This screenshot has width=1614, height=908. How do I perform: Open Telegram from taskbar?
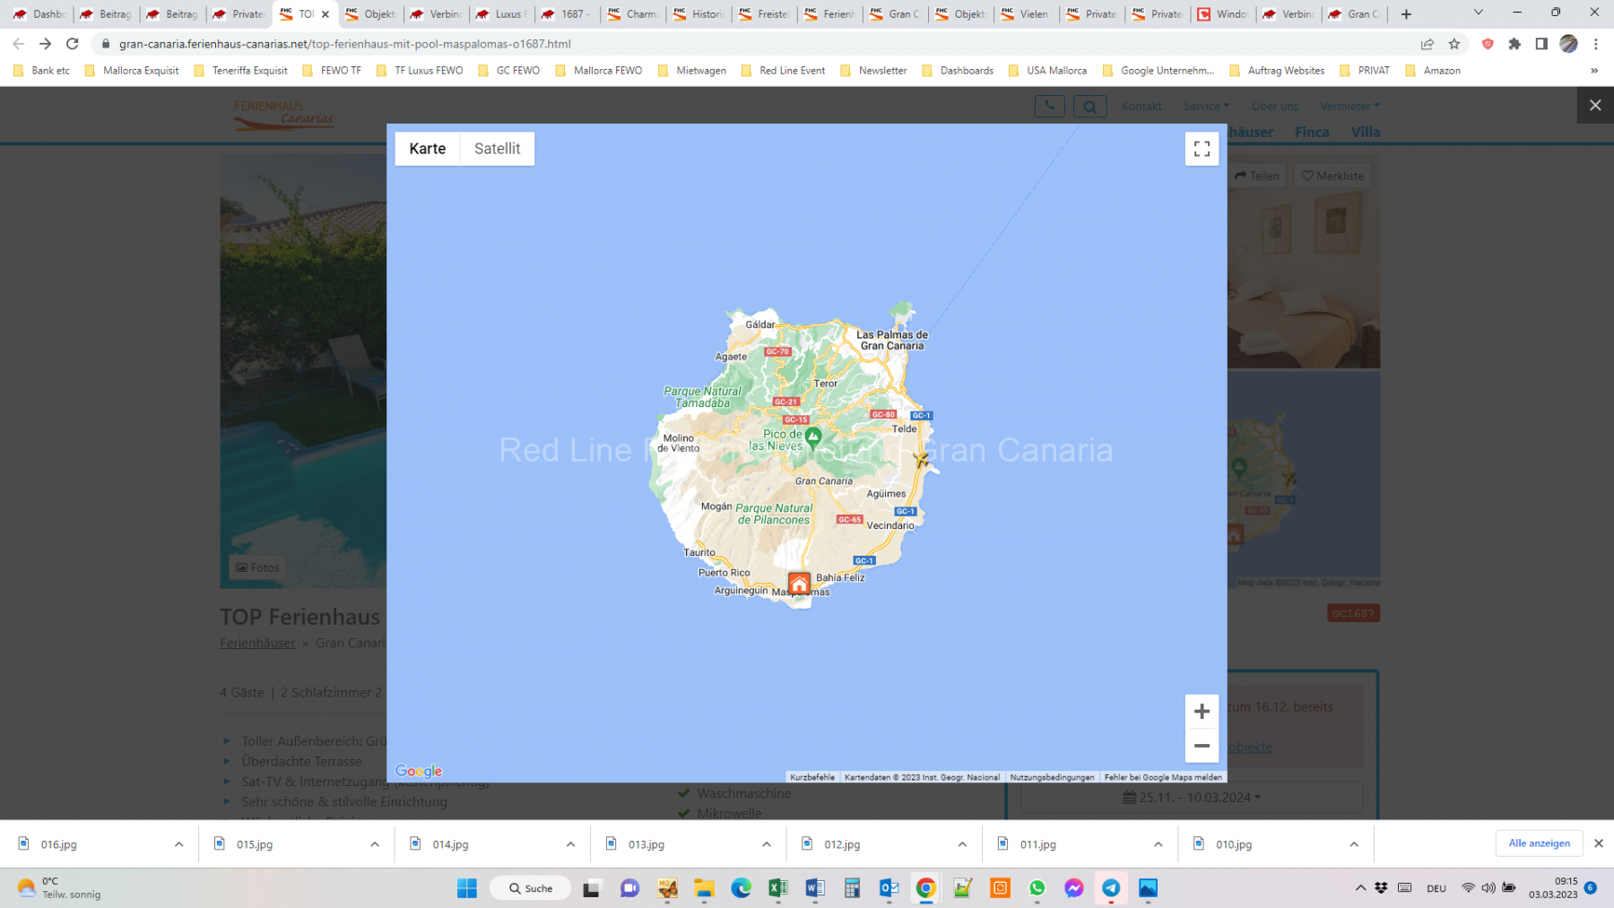tap(1111, 888)
